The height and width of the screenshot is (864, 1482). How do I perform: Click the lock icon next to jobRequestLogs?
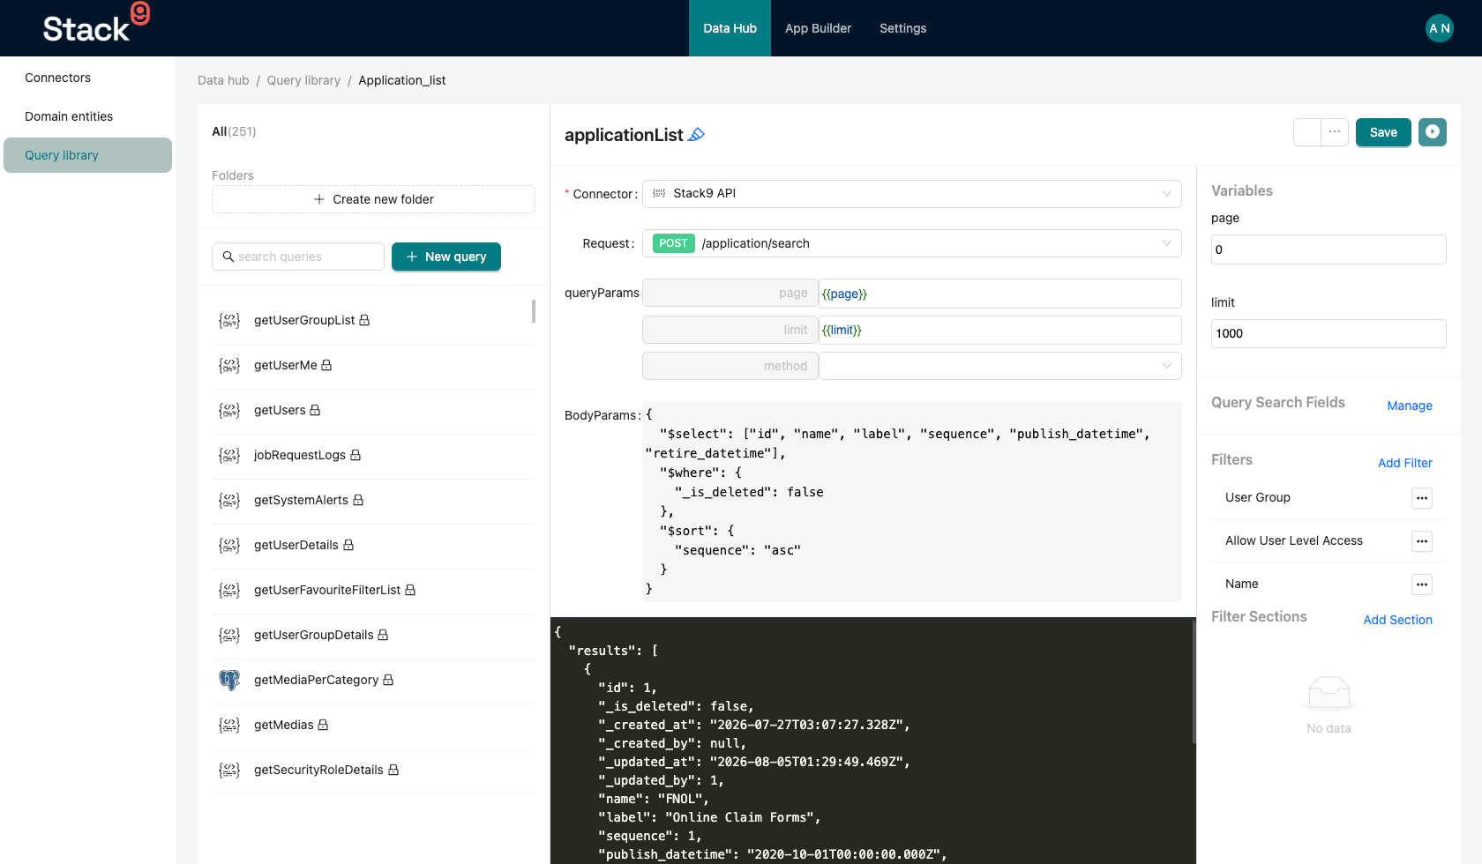coord(356,455)
